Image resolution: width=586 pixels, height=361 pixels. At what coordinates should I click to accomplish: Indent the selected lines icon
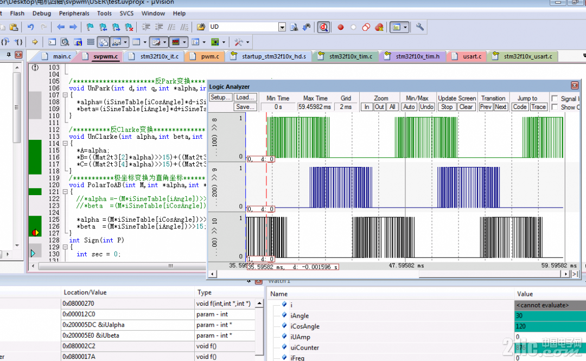point(146,27)
